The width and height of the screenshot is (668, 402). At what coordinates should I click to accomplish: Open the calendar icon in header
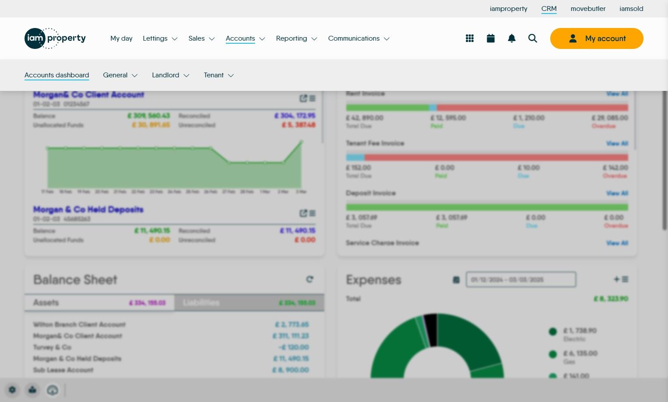[x=491, y=38]
